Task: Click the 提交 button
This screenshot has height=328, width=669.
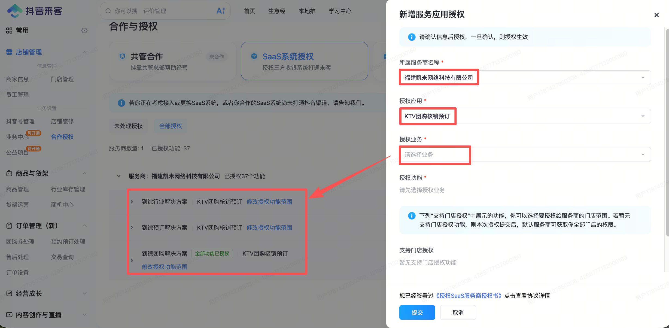Action: tap(417, 312)
